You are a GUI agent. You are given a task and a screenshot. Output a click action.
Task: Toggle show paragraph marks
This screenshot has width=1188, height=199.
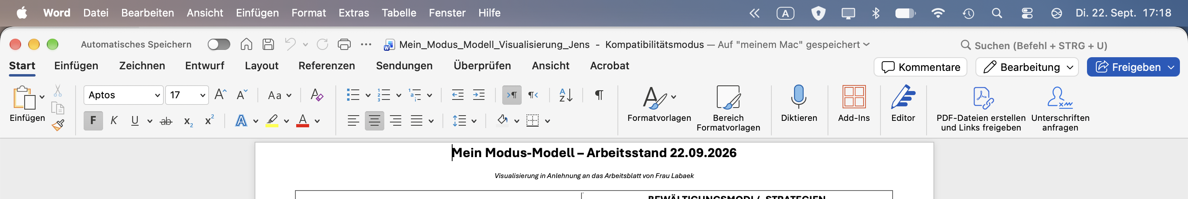pos(599,95)
